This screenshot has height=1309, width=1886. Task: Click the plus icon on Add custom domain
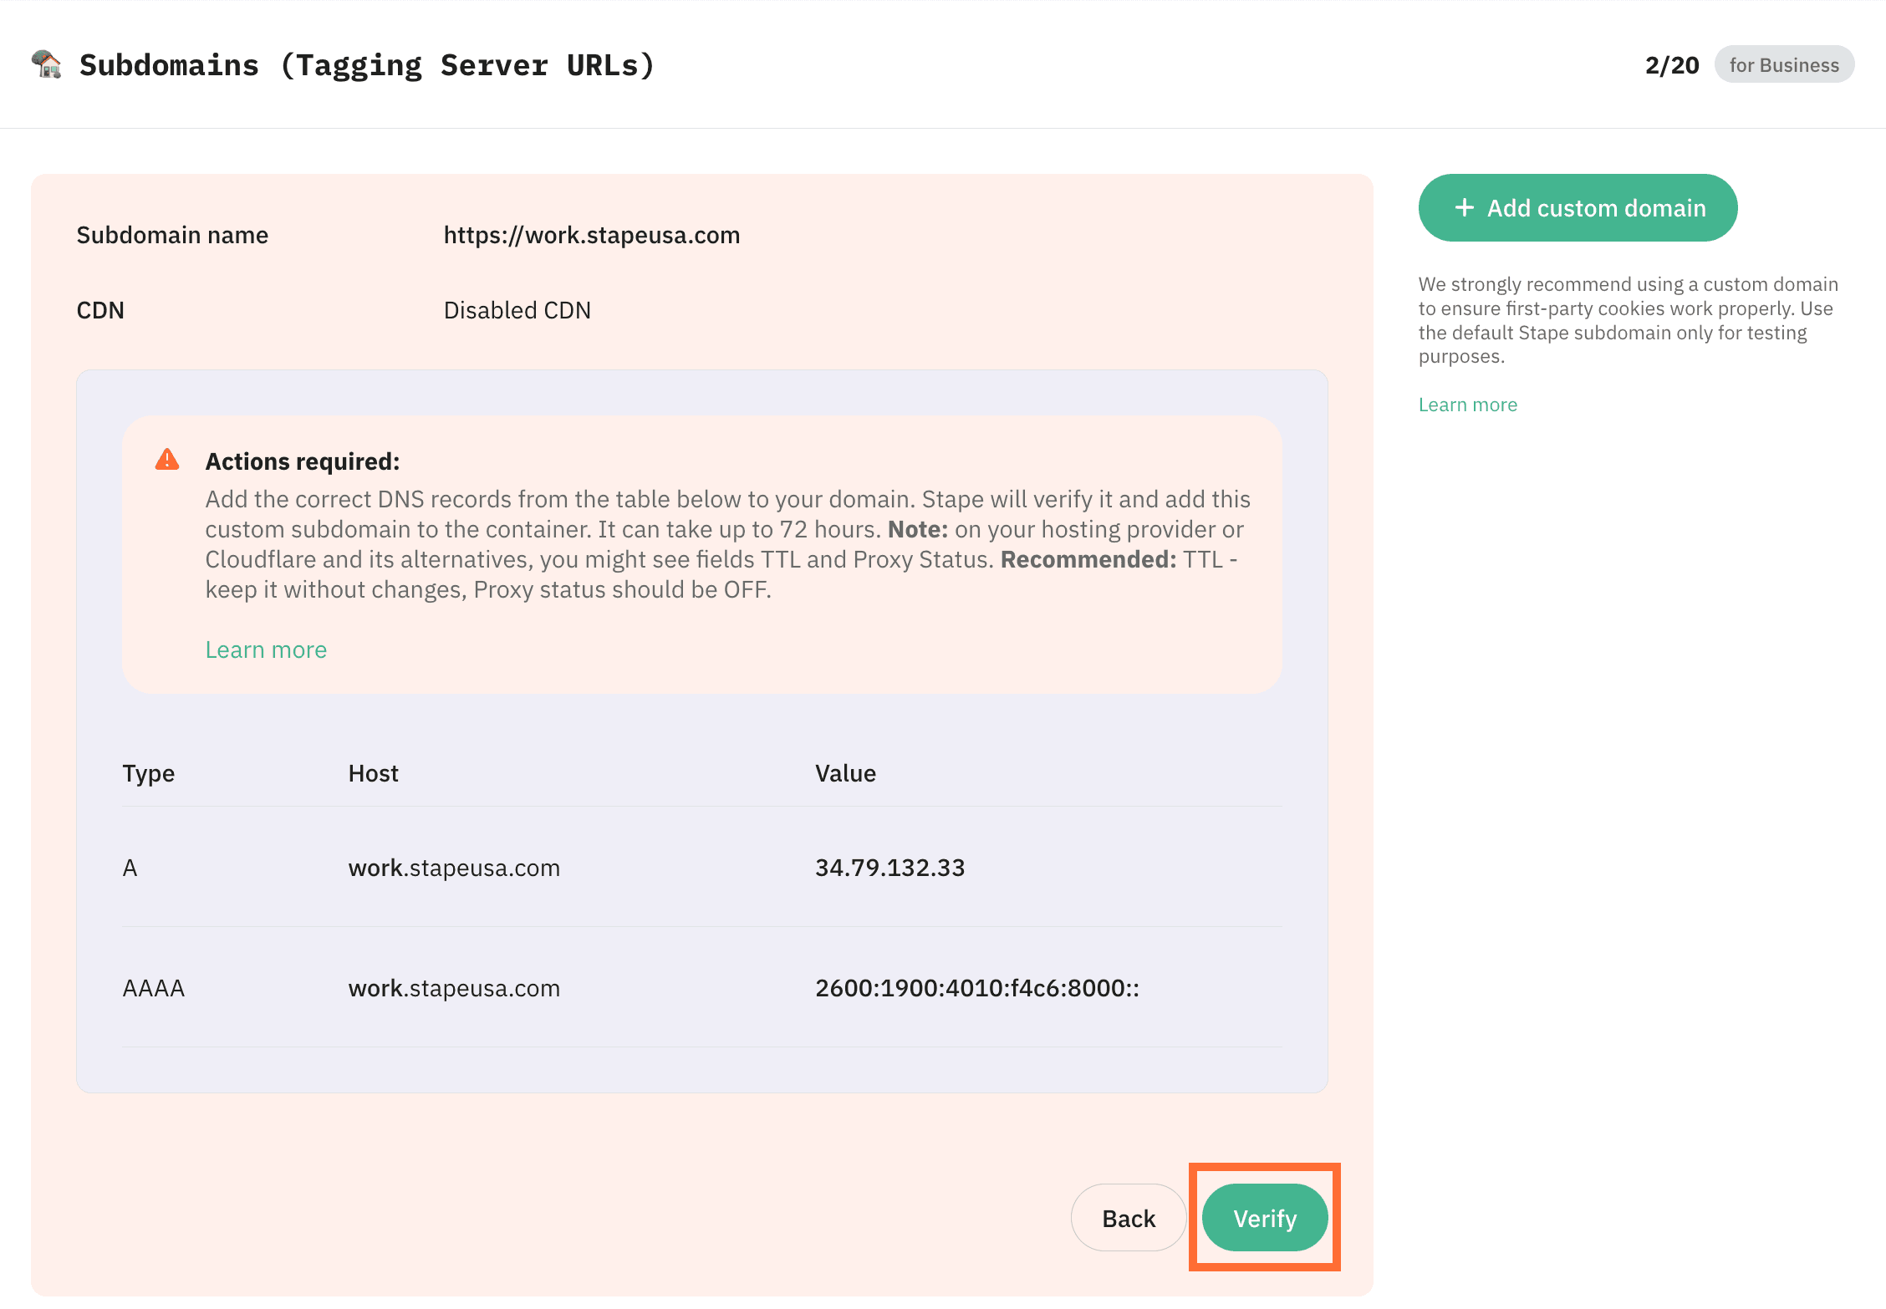1464,208
